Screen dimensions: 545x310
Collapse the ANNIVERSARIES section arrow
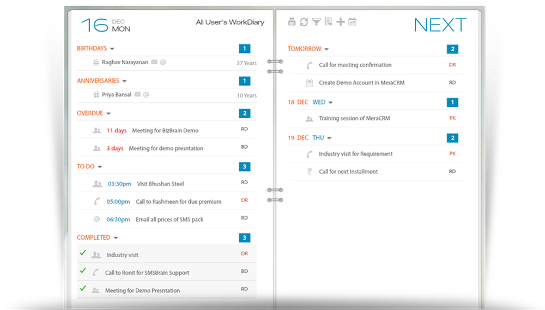[124, 81]
